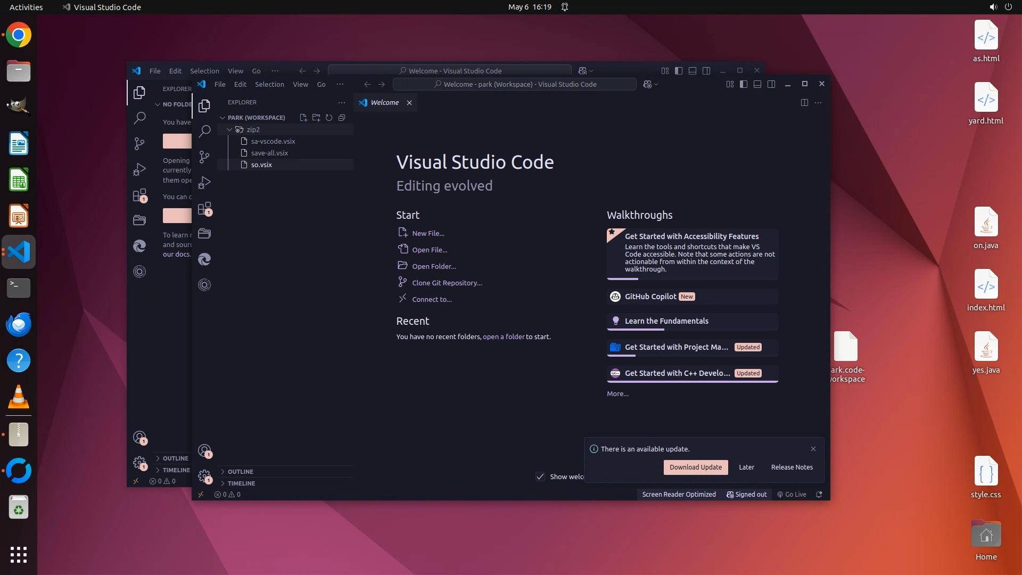Image resolution: width=1022 pixels, height=575 pixels.
Task: Toggle the primary side bar layout button
Action: (x=744, y=84)
